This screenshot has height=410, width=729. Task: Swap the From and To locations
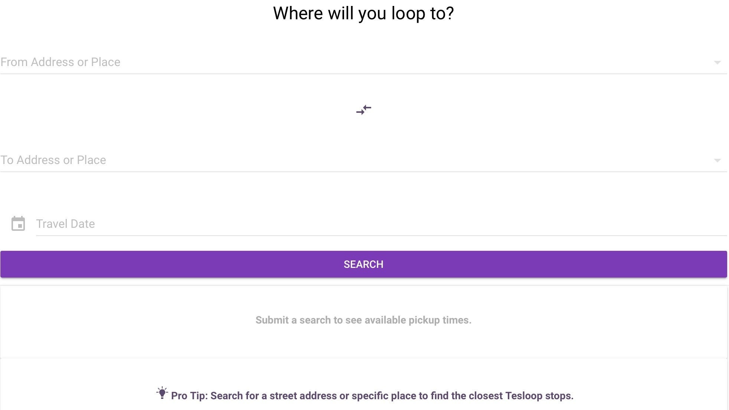tap(363, 110)
